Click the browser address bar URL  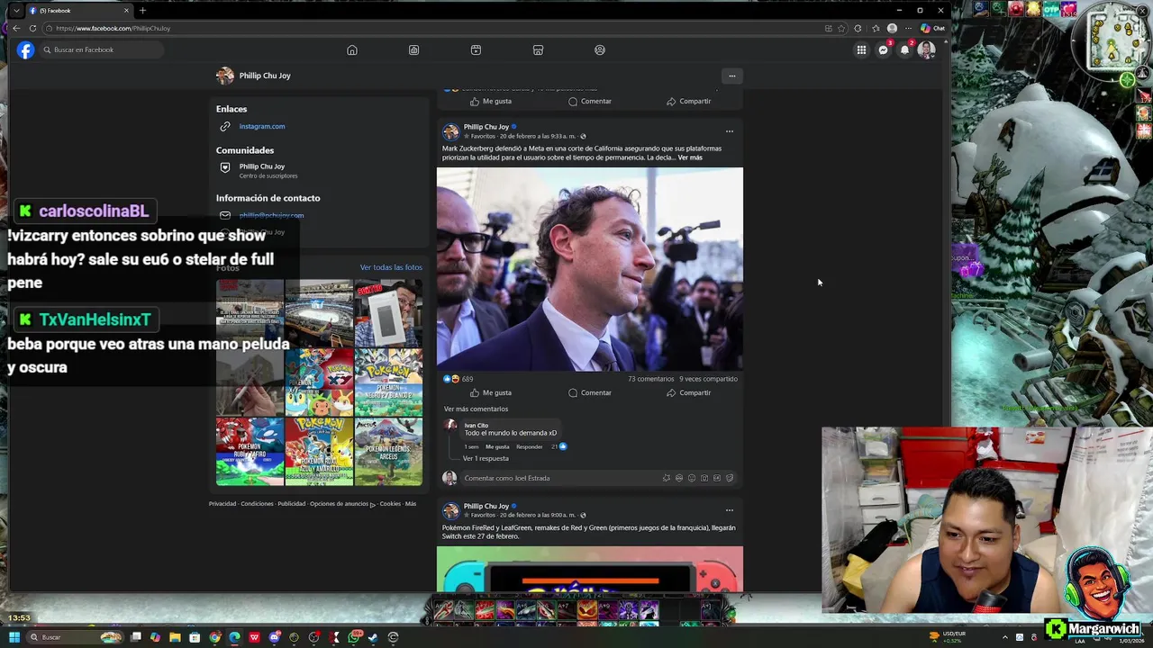tap(113, 28)
